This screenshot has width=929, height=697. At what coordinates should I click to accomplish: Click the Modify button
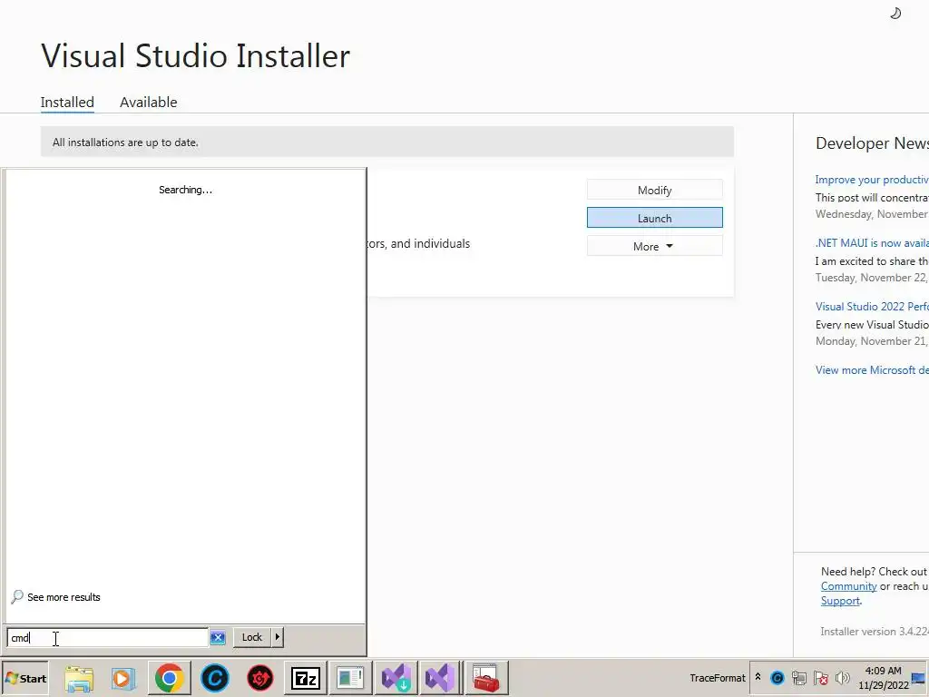(655, 191)
